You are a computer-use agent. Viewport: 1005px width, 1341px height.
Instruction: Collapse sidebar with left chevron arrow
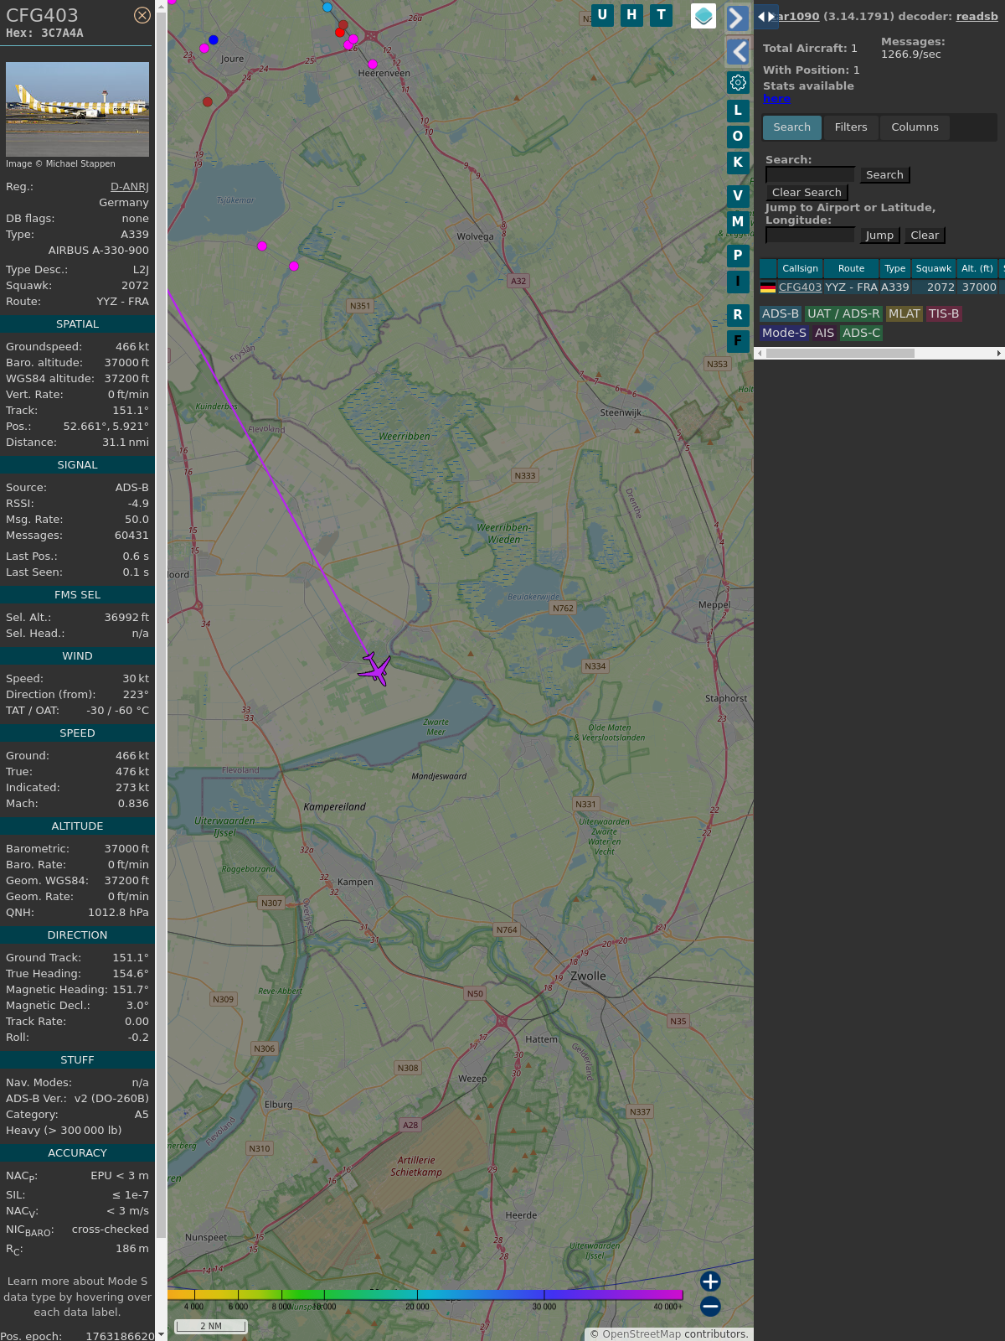pyautogui.click(x=737, y=52)
